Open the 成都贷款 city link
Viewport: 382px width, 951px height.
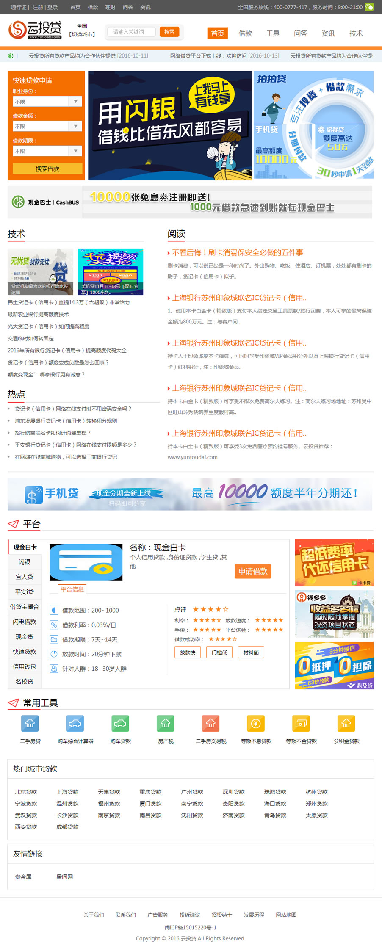tap(67, 827)
